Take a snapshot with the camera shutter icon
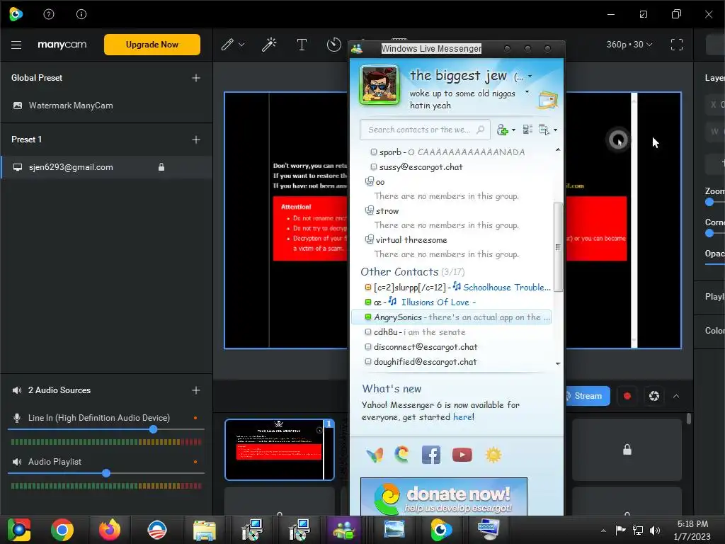The height and width of the screenshot is (544, 725). click(x=653, y=396)
